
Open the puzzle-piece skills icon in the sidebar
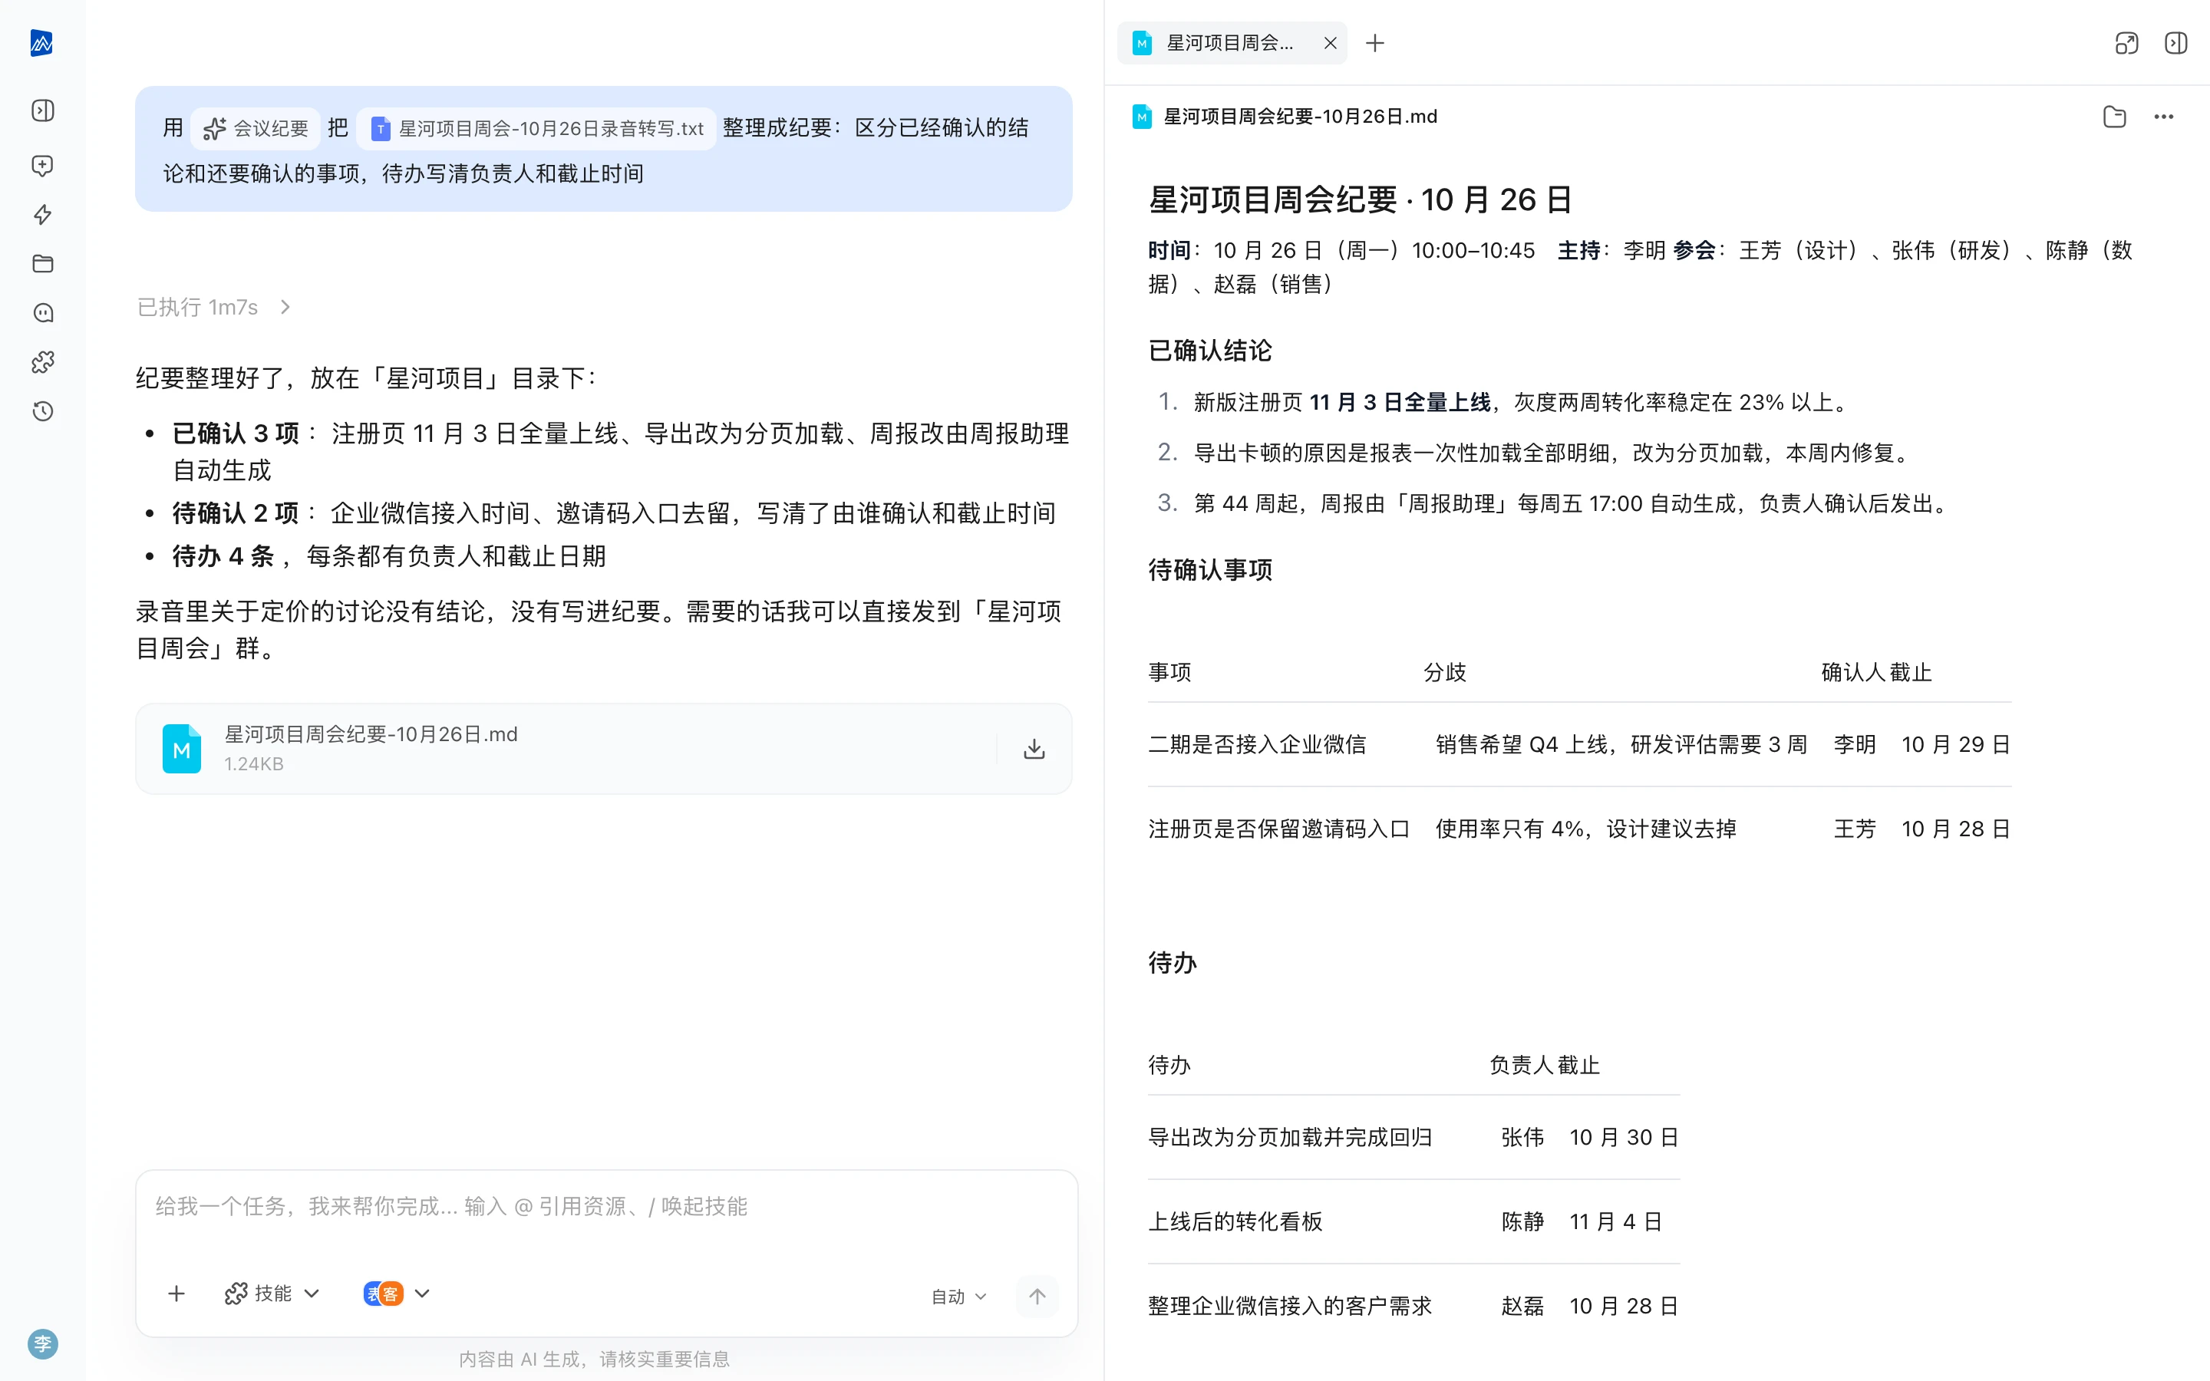click(43, 363)
